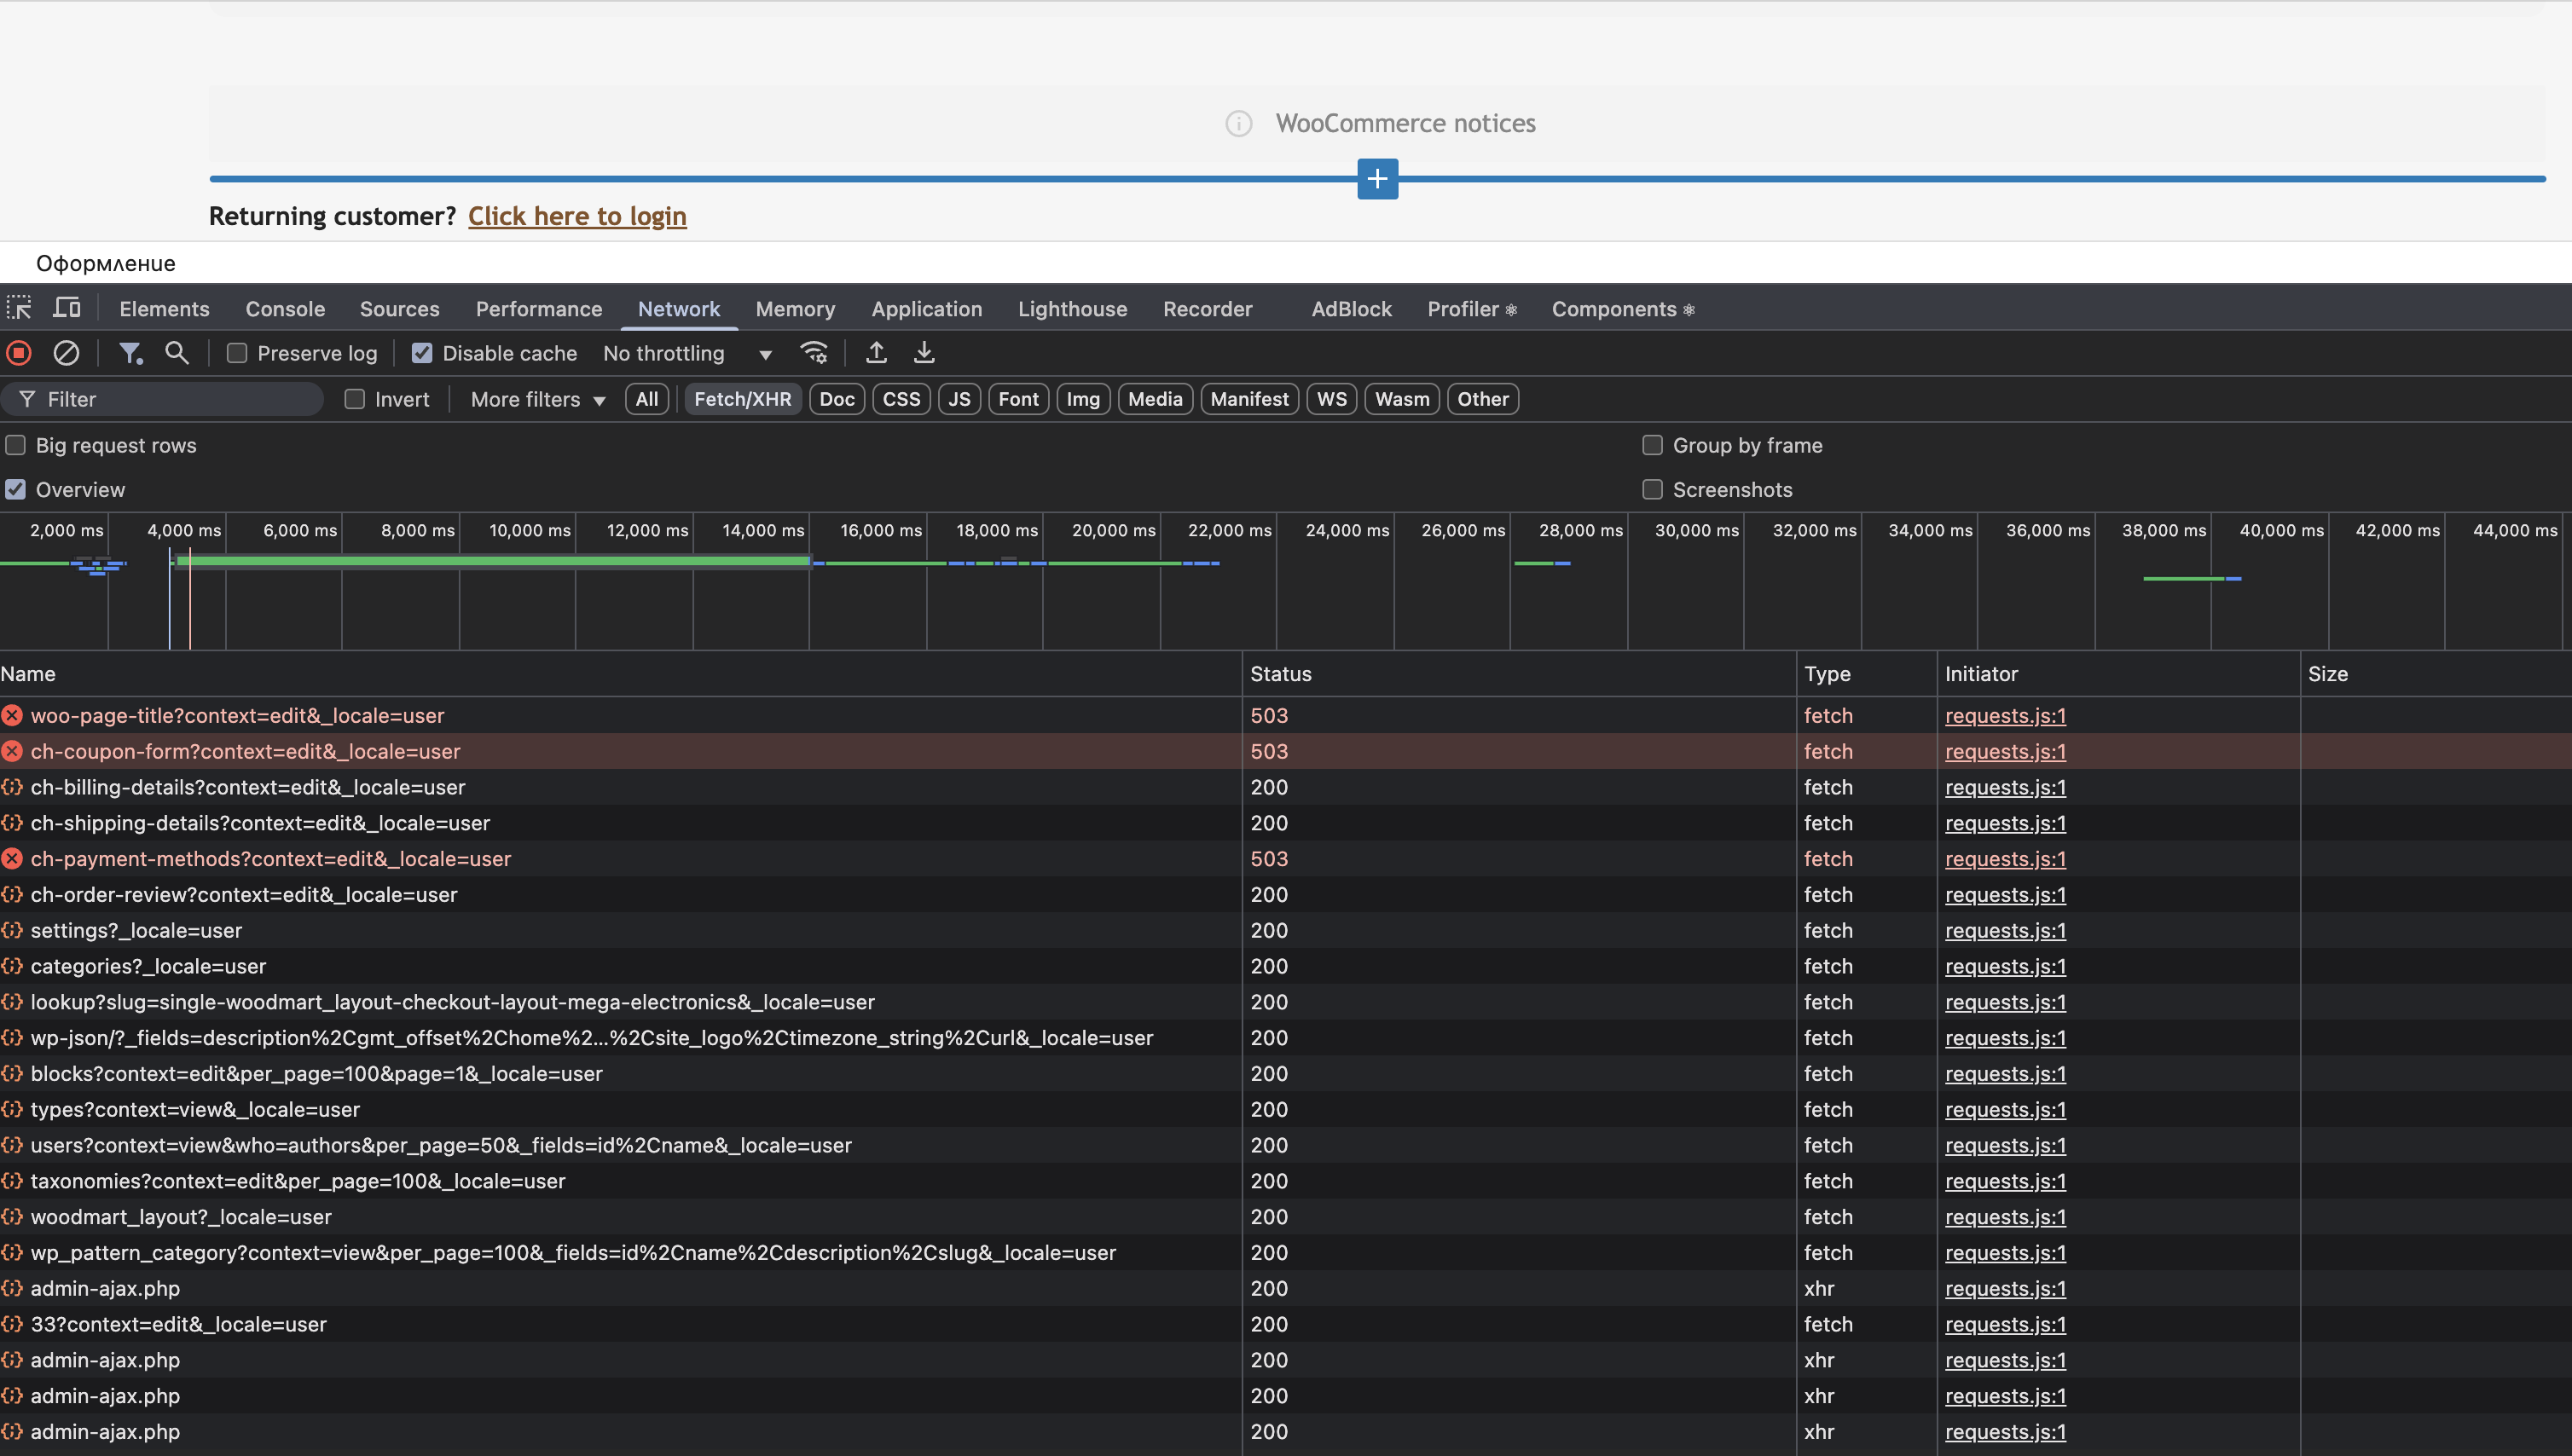Toggle the device toolbar icon
The height and width of the screenshot is (1456, 2572).
click(67, 308)
